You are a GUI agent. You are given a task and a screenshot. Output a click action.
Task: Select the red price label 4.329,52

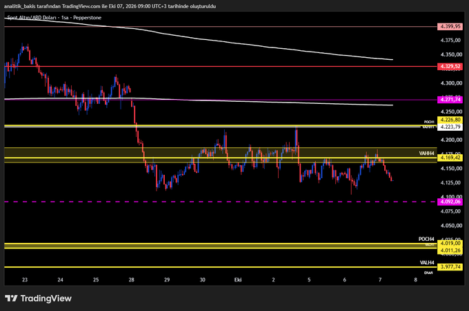tap(450, 66)
